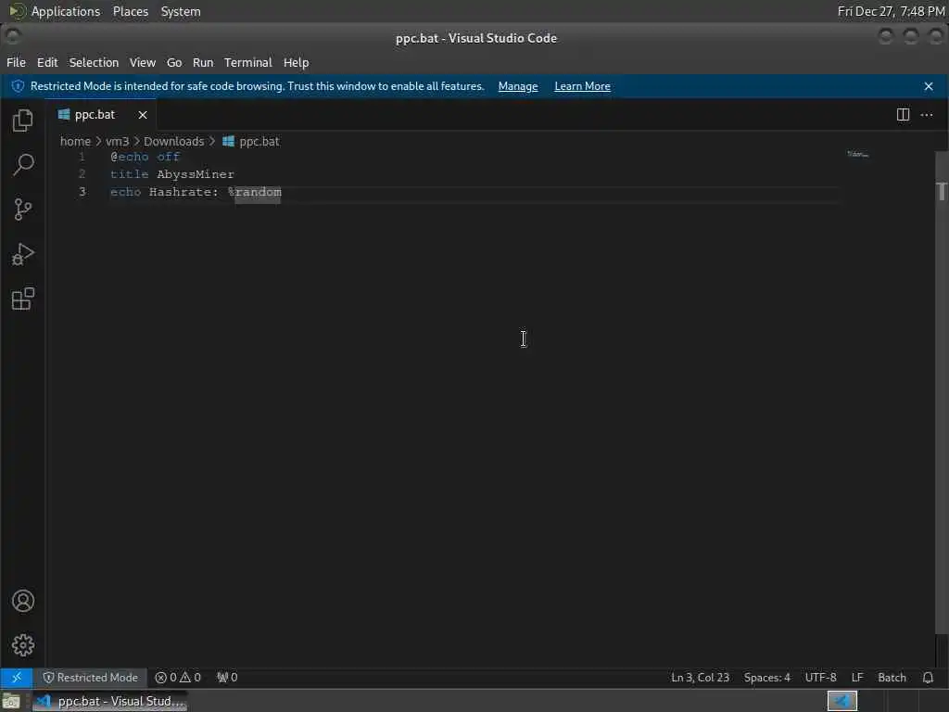Open Manage gear icon in activity bar
The height and width of the screenshot is (712, 949).
tap(23, 645)
